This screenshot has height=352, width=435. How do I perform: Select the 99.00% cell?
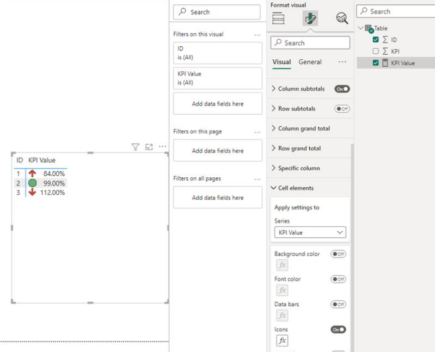54,183
